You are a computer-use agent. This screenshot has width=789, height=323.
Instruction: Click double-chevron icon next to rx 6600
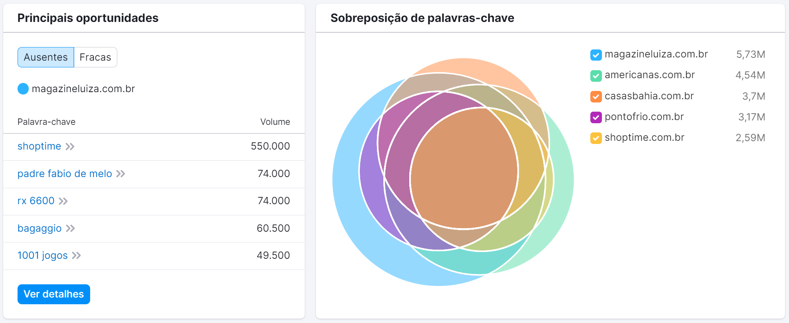tap(63, 201)
